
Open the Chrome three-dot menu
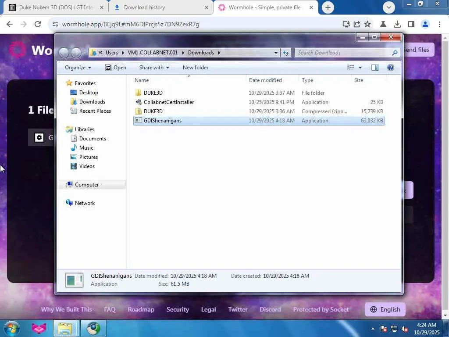(439, 25)
